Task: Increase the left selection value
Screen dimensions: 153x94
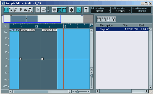Action: click(x=109, y=10)
